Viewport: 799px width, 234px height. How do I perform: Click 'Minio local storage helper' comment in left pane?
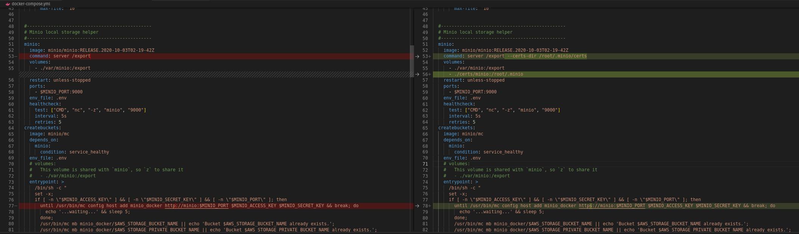[x=64, y=33]
